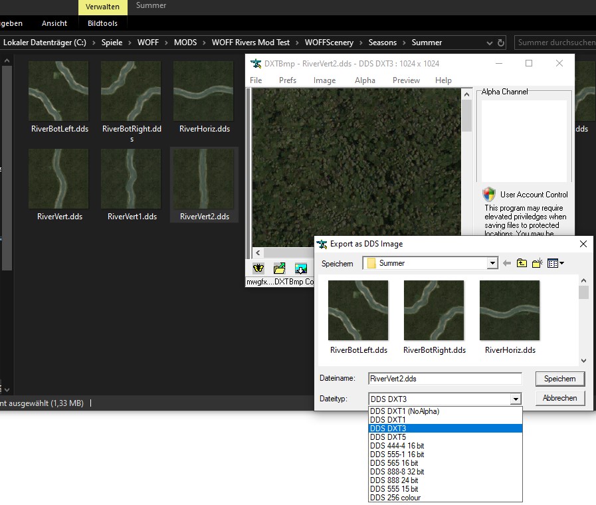
Task: Open Bildtools ribbon tab
Action: point(102,23)
